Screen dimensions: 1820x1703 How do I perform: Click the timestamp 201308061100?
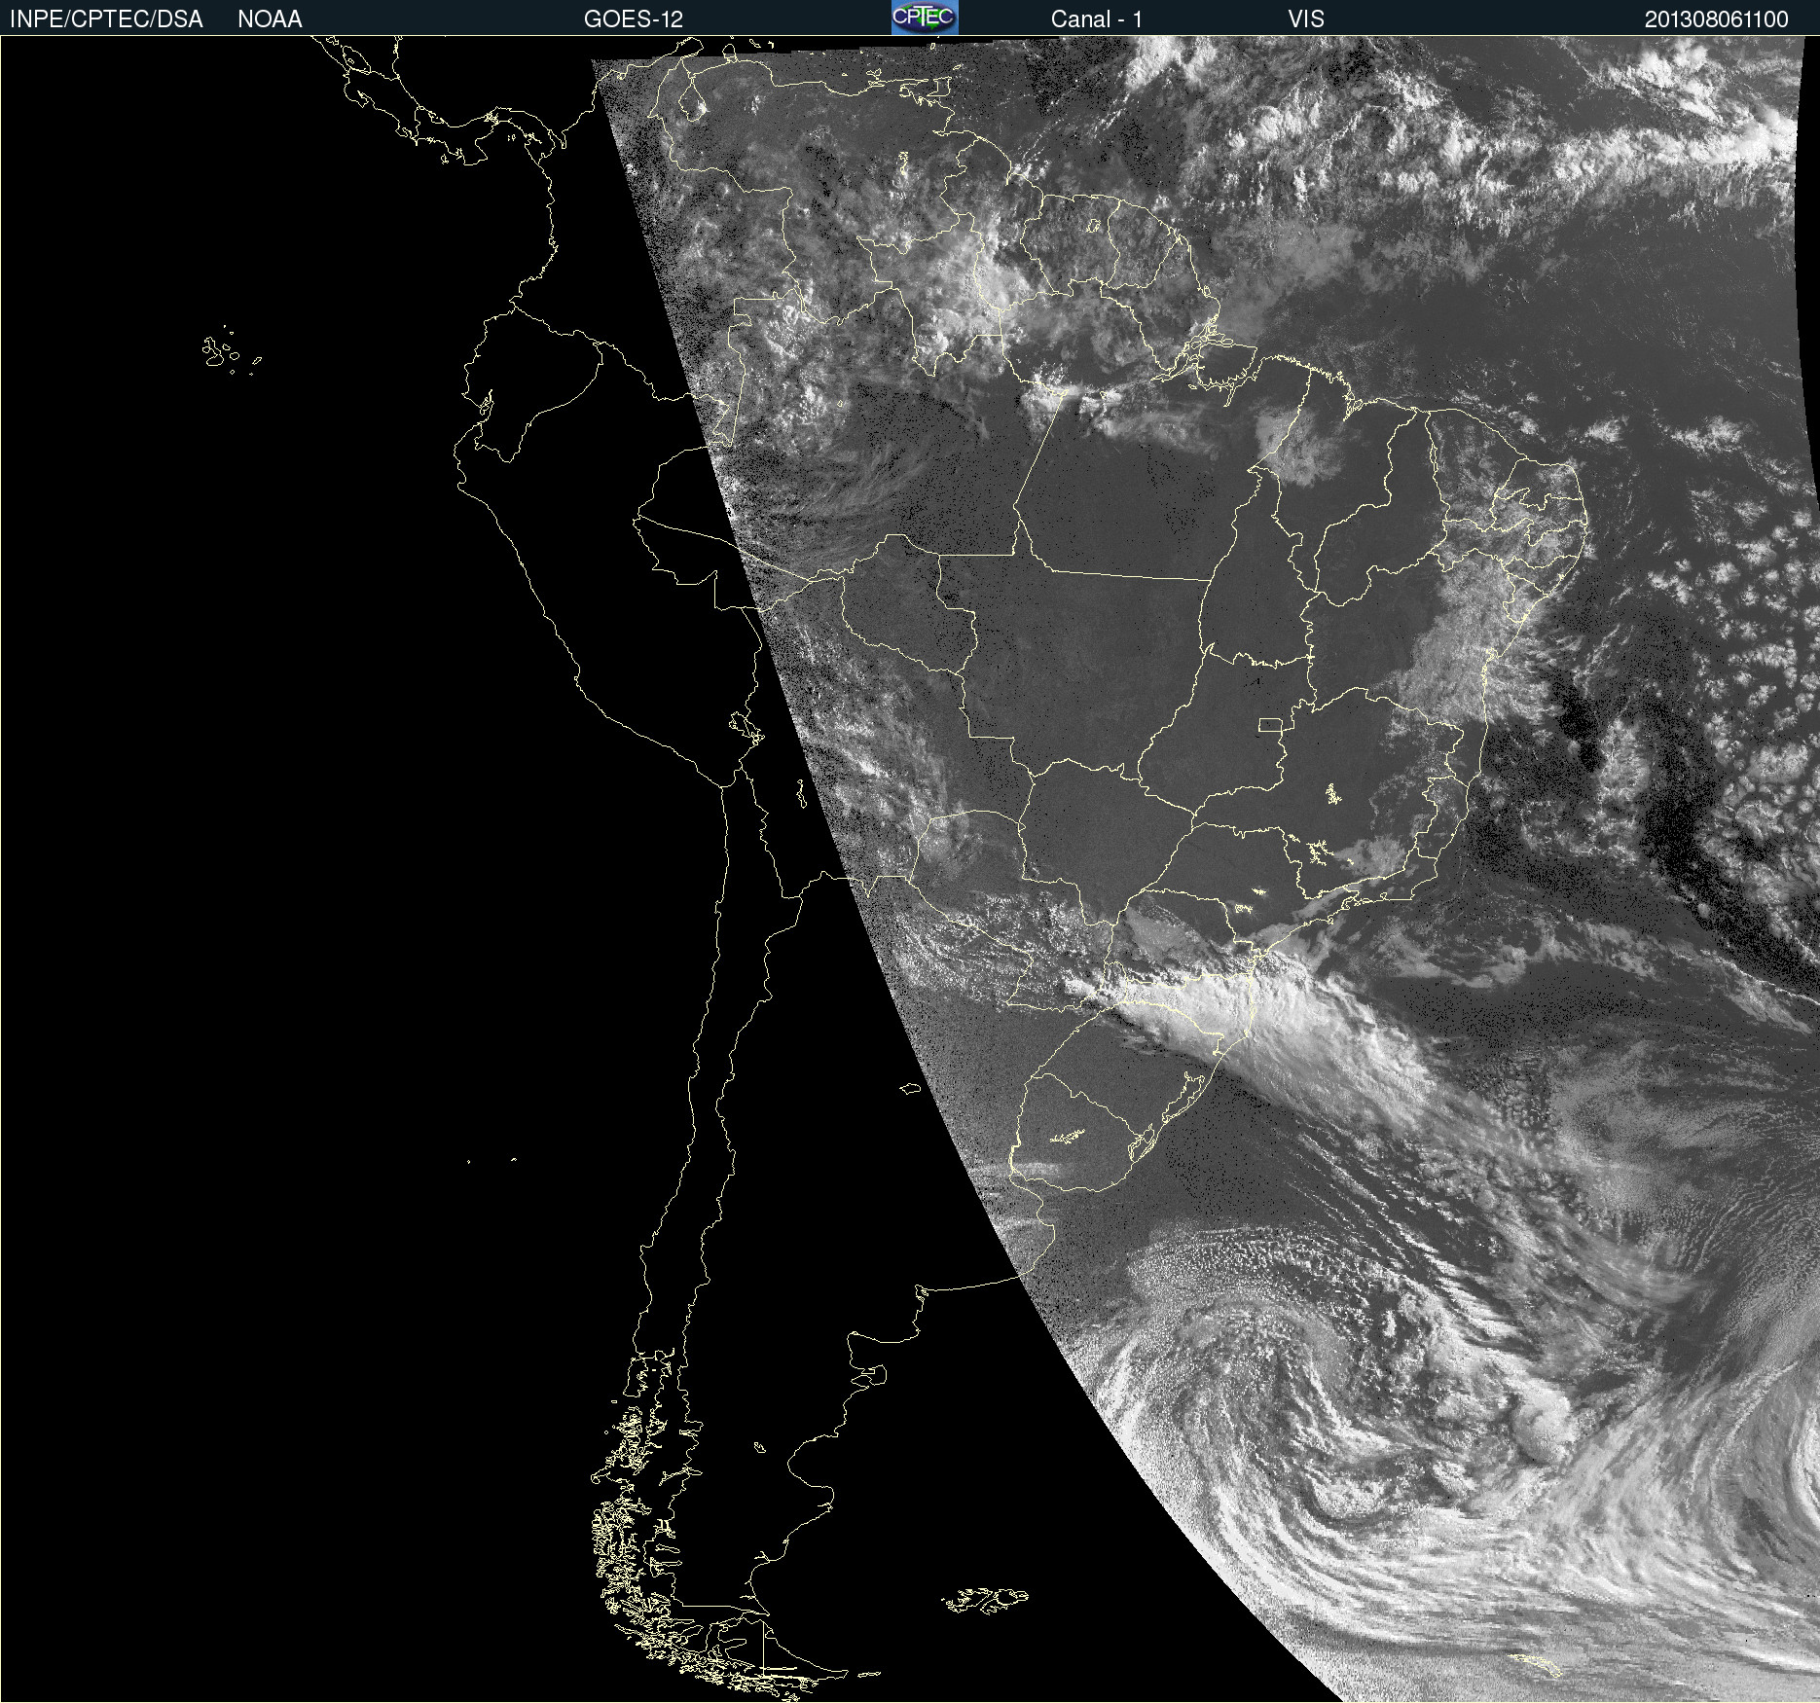pyautogui.click(x=1717, y=19)
